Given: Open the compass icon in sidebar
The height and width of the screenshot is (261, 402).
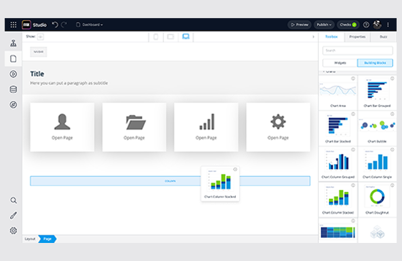Looking at the screenshot, I should [x=13, y=105].
